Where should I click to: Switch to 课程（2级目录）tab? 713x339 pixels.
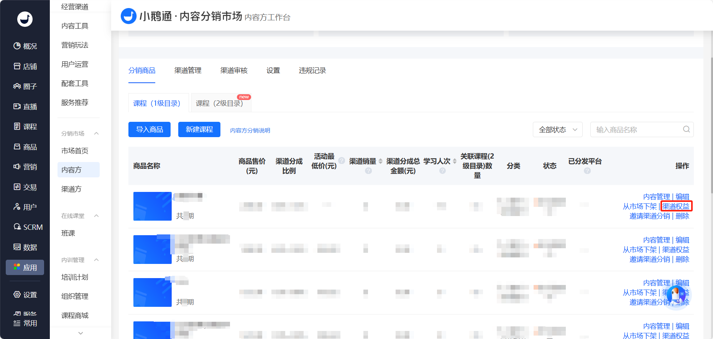[x=221, y=103]
